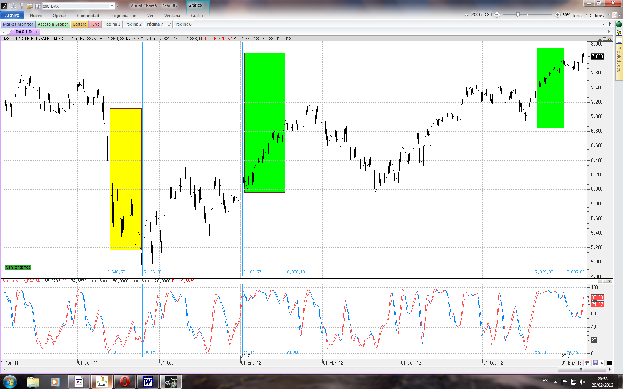Open the Nuevo ribbon tab

tap(36, 16)
